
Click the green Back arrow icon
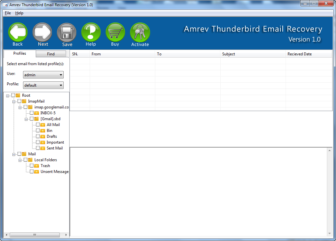tap(18, 32)
